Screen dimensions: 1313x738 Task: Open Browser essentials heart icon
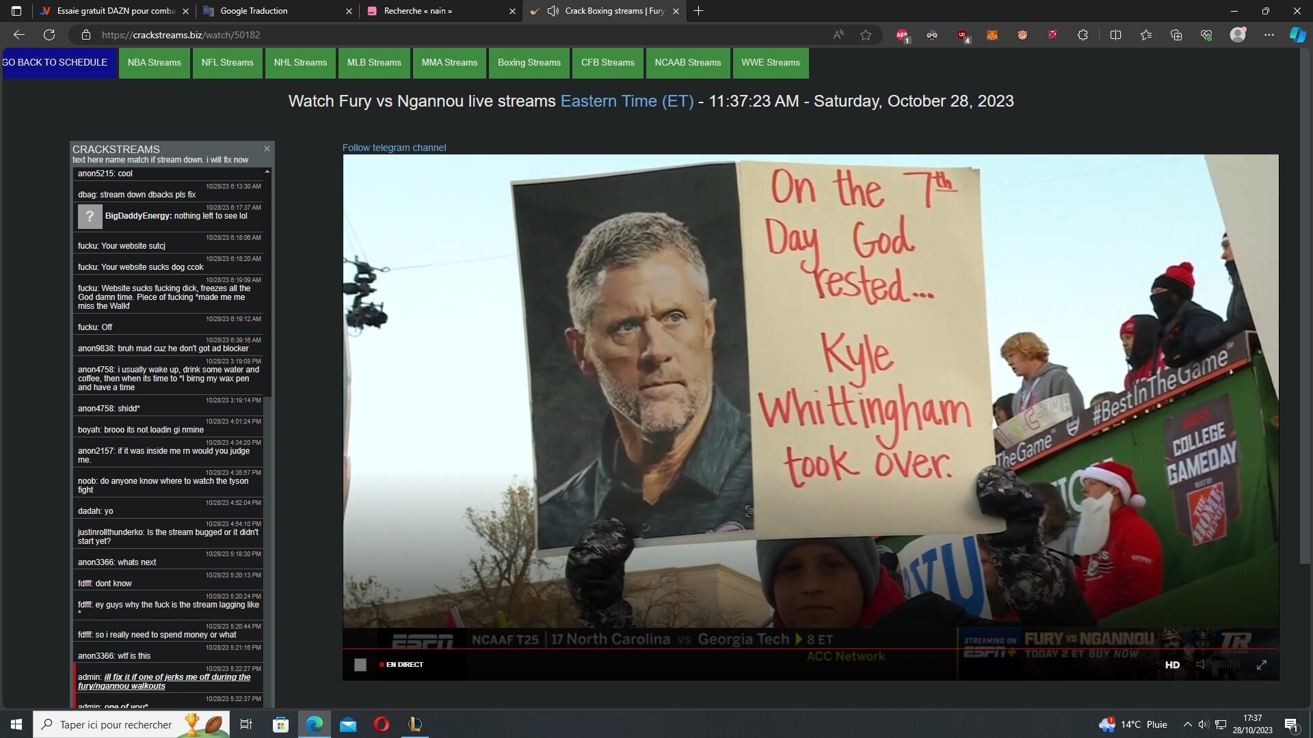click(1206, 35)
